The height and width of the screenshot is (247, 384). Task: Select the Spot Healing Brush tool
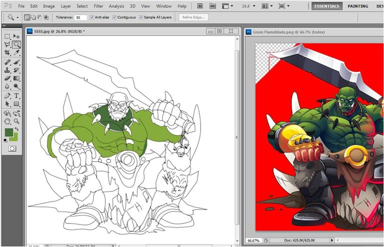[x=7, y=62]
